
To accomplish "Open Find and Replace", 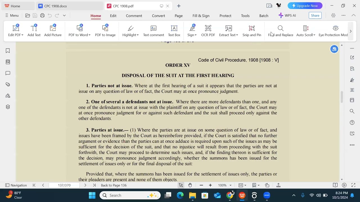I will (x=281, y=31).
